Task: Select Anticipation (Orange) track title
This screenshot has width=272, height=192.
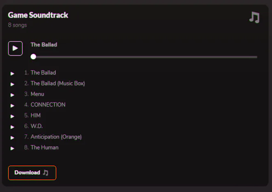Action: 56,137
